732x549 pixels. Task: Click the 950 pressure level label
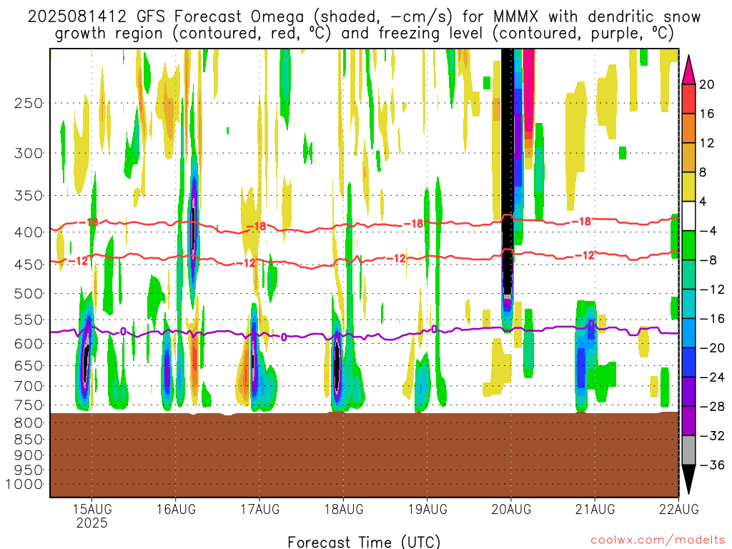(x=29, y=470)
